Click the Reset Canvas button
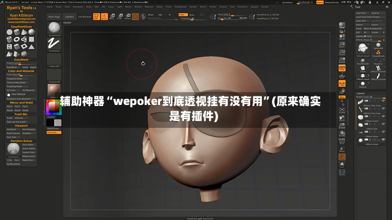 13,133
